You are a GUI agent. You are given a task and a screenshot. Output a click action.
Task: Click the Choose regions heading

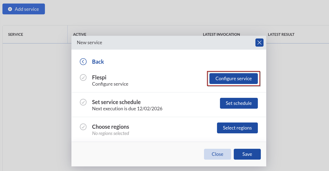pyautogui.click(x=110, y=127)
